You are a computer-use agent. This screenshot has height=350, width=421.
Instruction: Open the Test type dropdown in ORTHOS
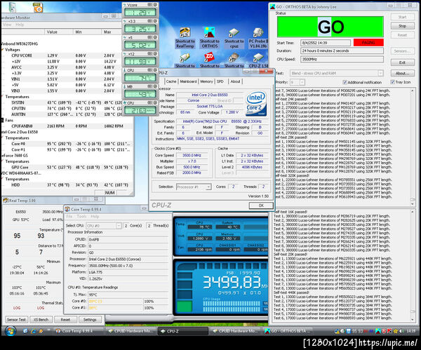tap(380, 73)
